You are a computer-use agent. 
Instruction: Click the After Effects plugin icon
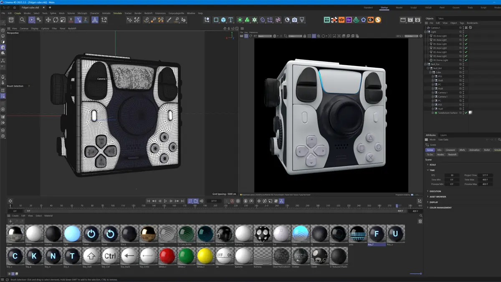click(x=349, y=20)
